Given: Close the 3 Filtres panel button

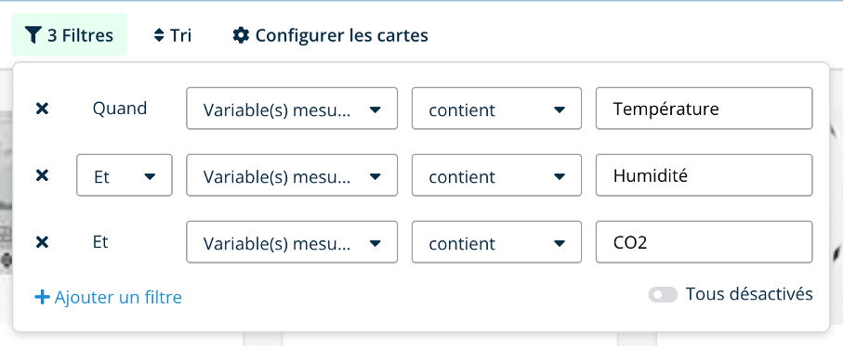Looking at the screenshot, I should [70, 35].
